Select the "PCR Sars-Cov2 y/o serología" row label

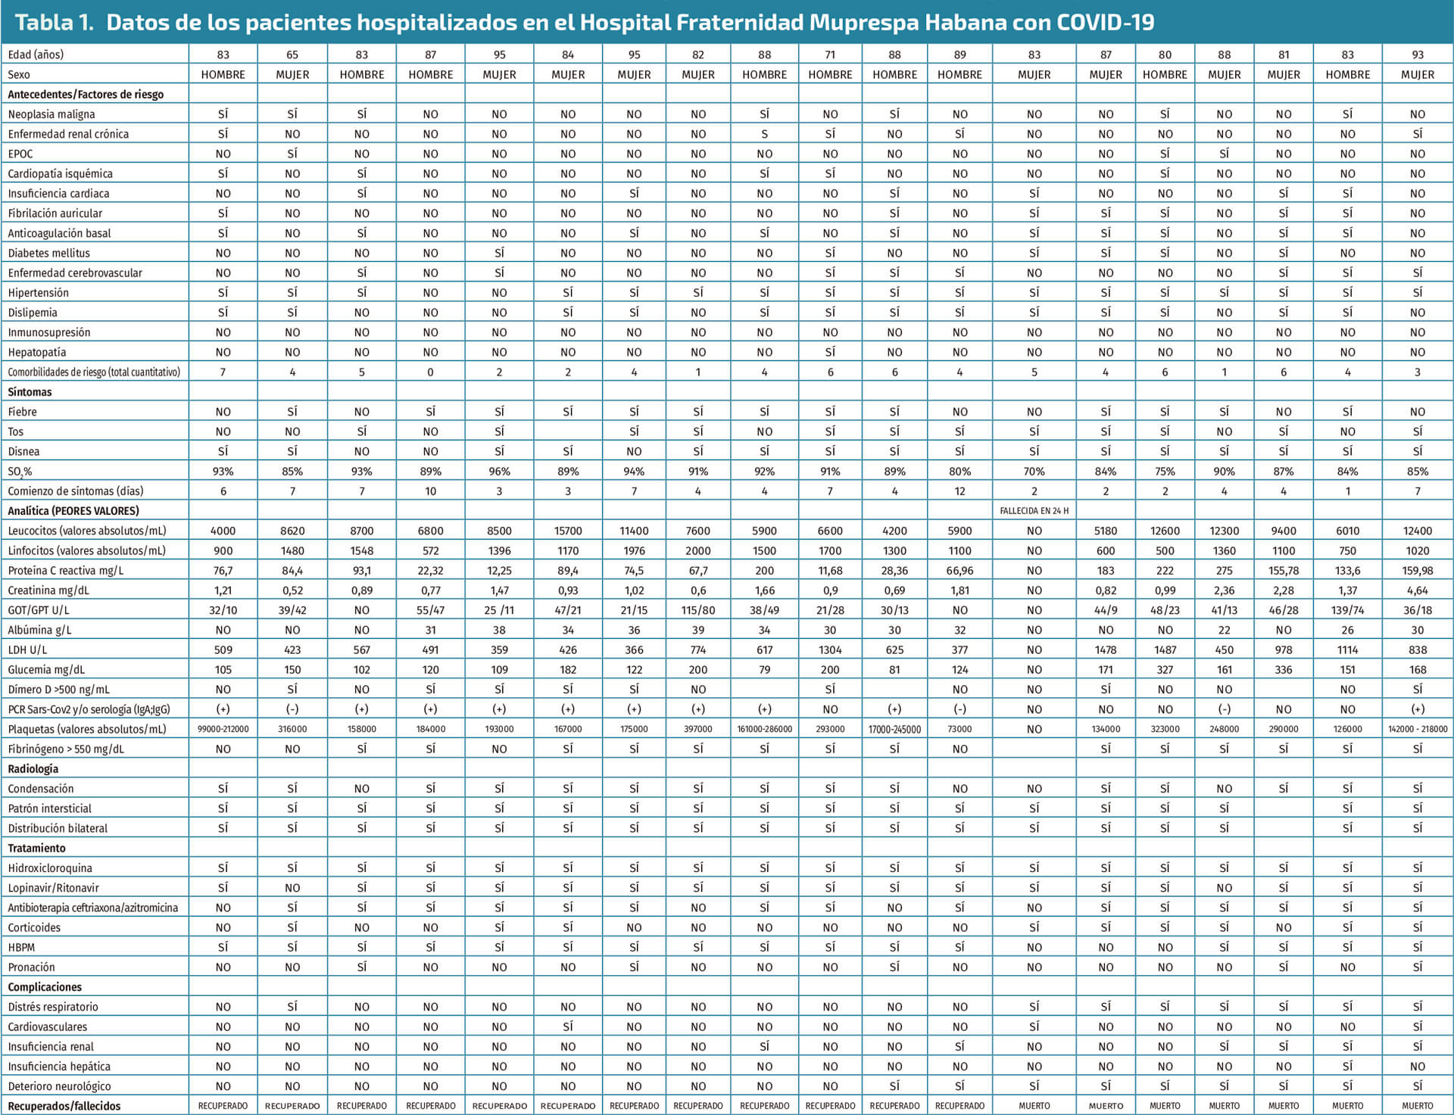click(89, 709)
